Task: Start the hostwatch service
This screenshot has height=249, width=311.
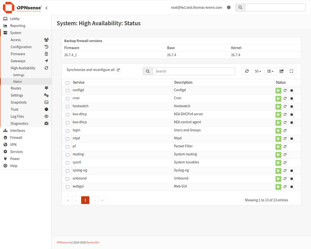Action: click(278, 107)
